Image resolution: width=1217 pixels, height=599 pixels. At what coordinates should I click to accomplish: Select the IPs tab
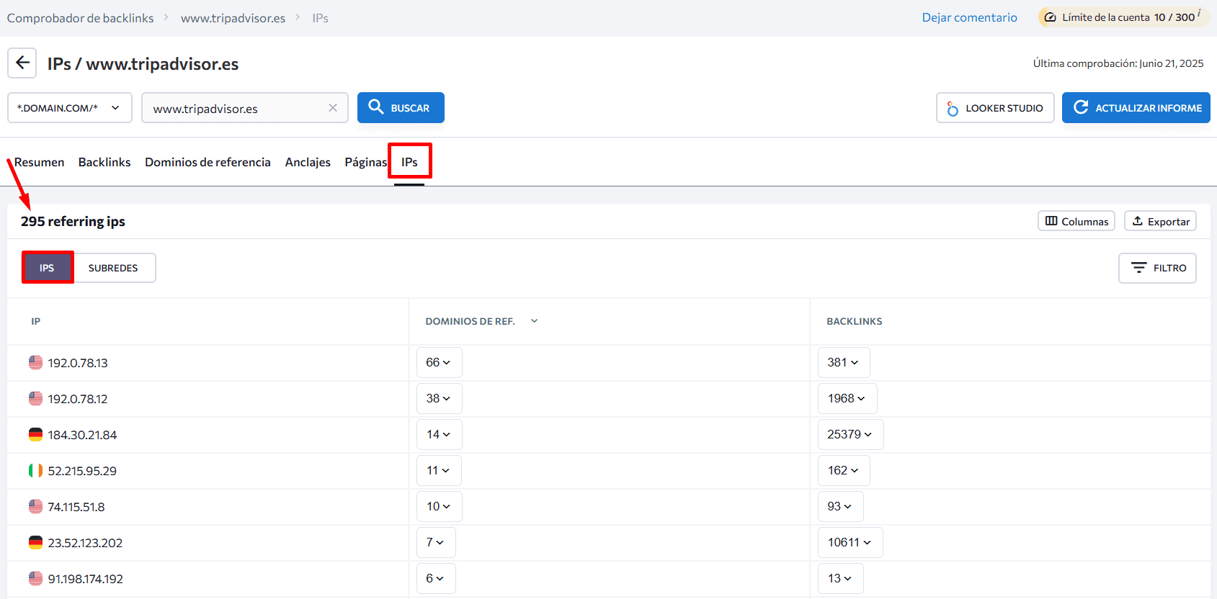409,162
